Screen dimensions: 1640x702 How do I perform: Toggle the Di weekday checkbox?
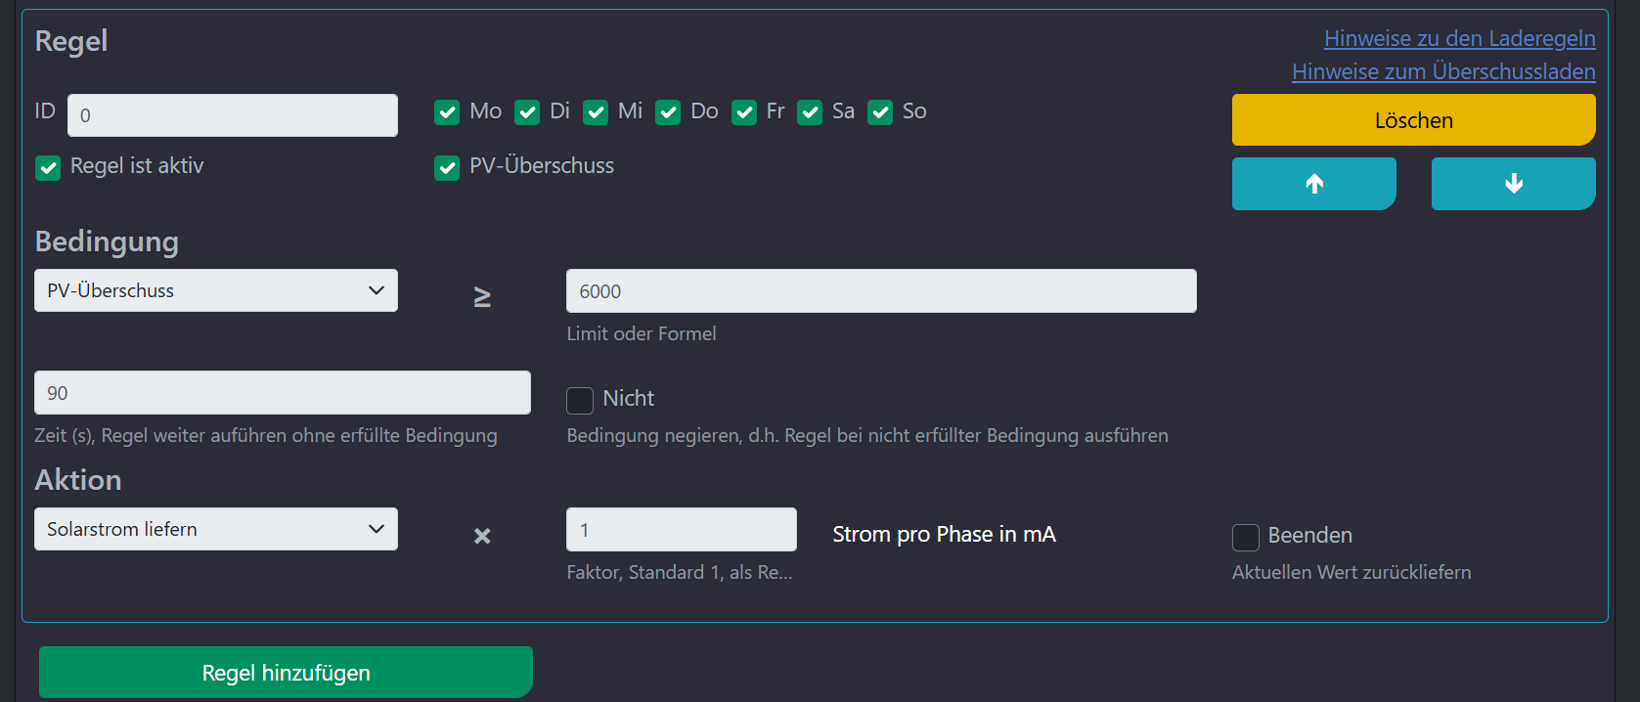(527, 112)
